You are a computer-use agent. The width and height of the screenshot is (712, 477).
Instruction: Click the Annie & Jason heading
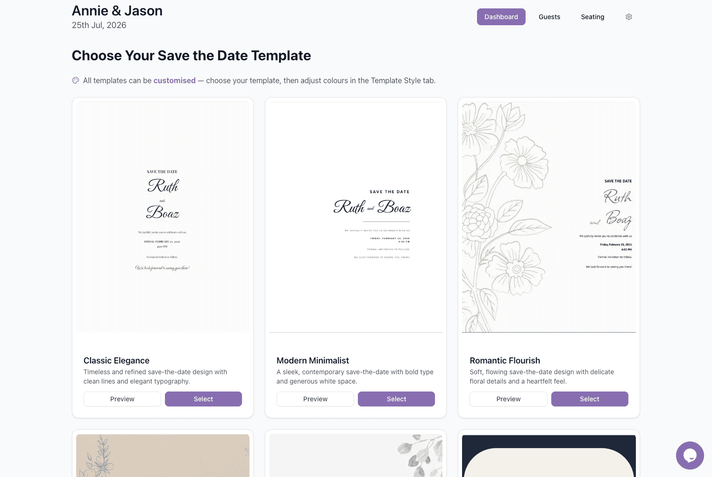point(117,10)
